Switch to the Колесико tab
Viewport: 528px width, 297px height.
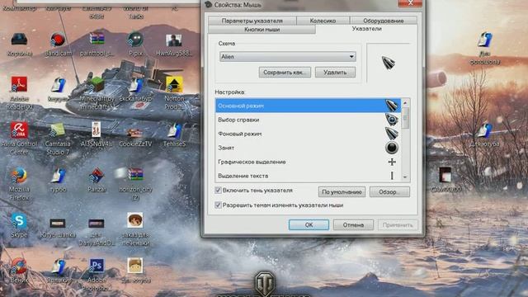pyautogui.click(x=323, y=21)
